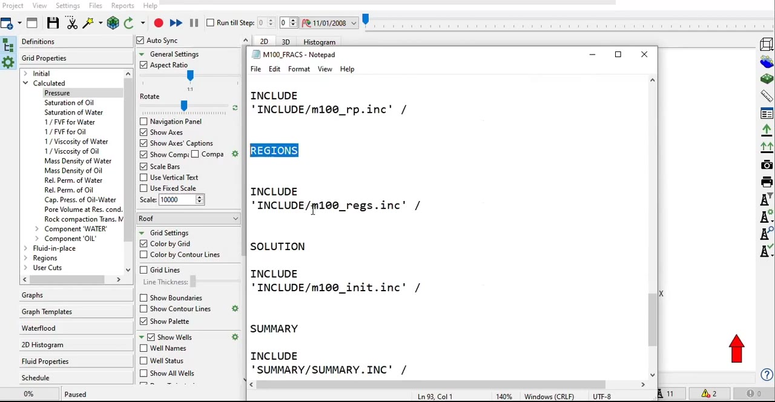The height and width of the screenshot is (402, 775).
Task: Enable the Well Names checkbox
Action: pos(143,348)
